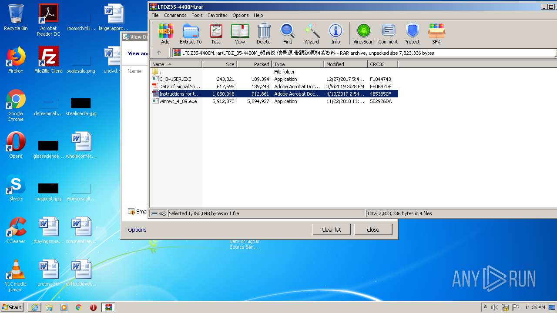Click the volume icon in system tray
This screenshot has width=557, height=313.
click(494, 307)
